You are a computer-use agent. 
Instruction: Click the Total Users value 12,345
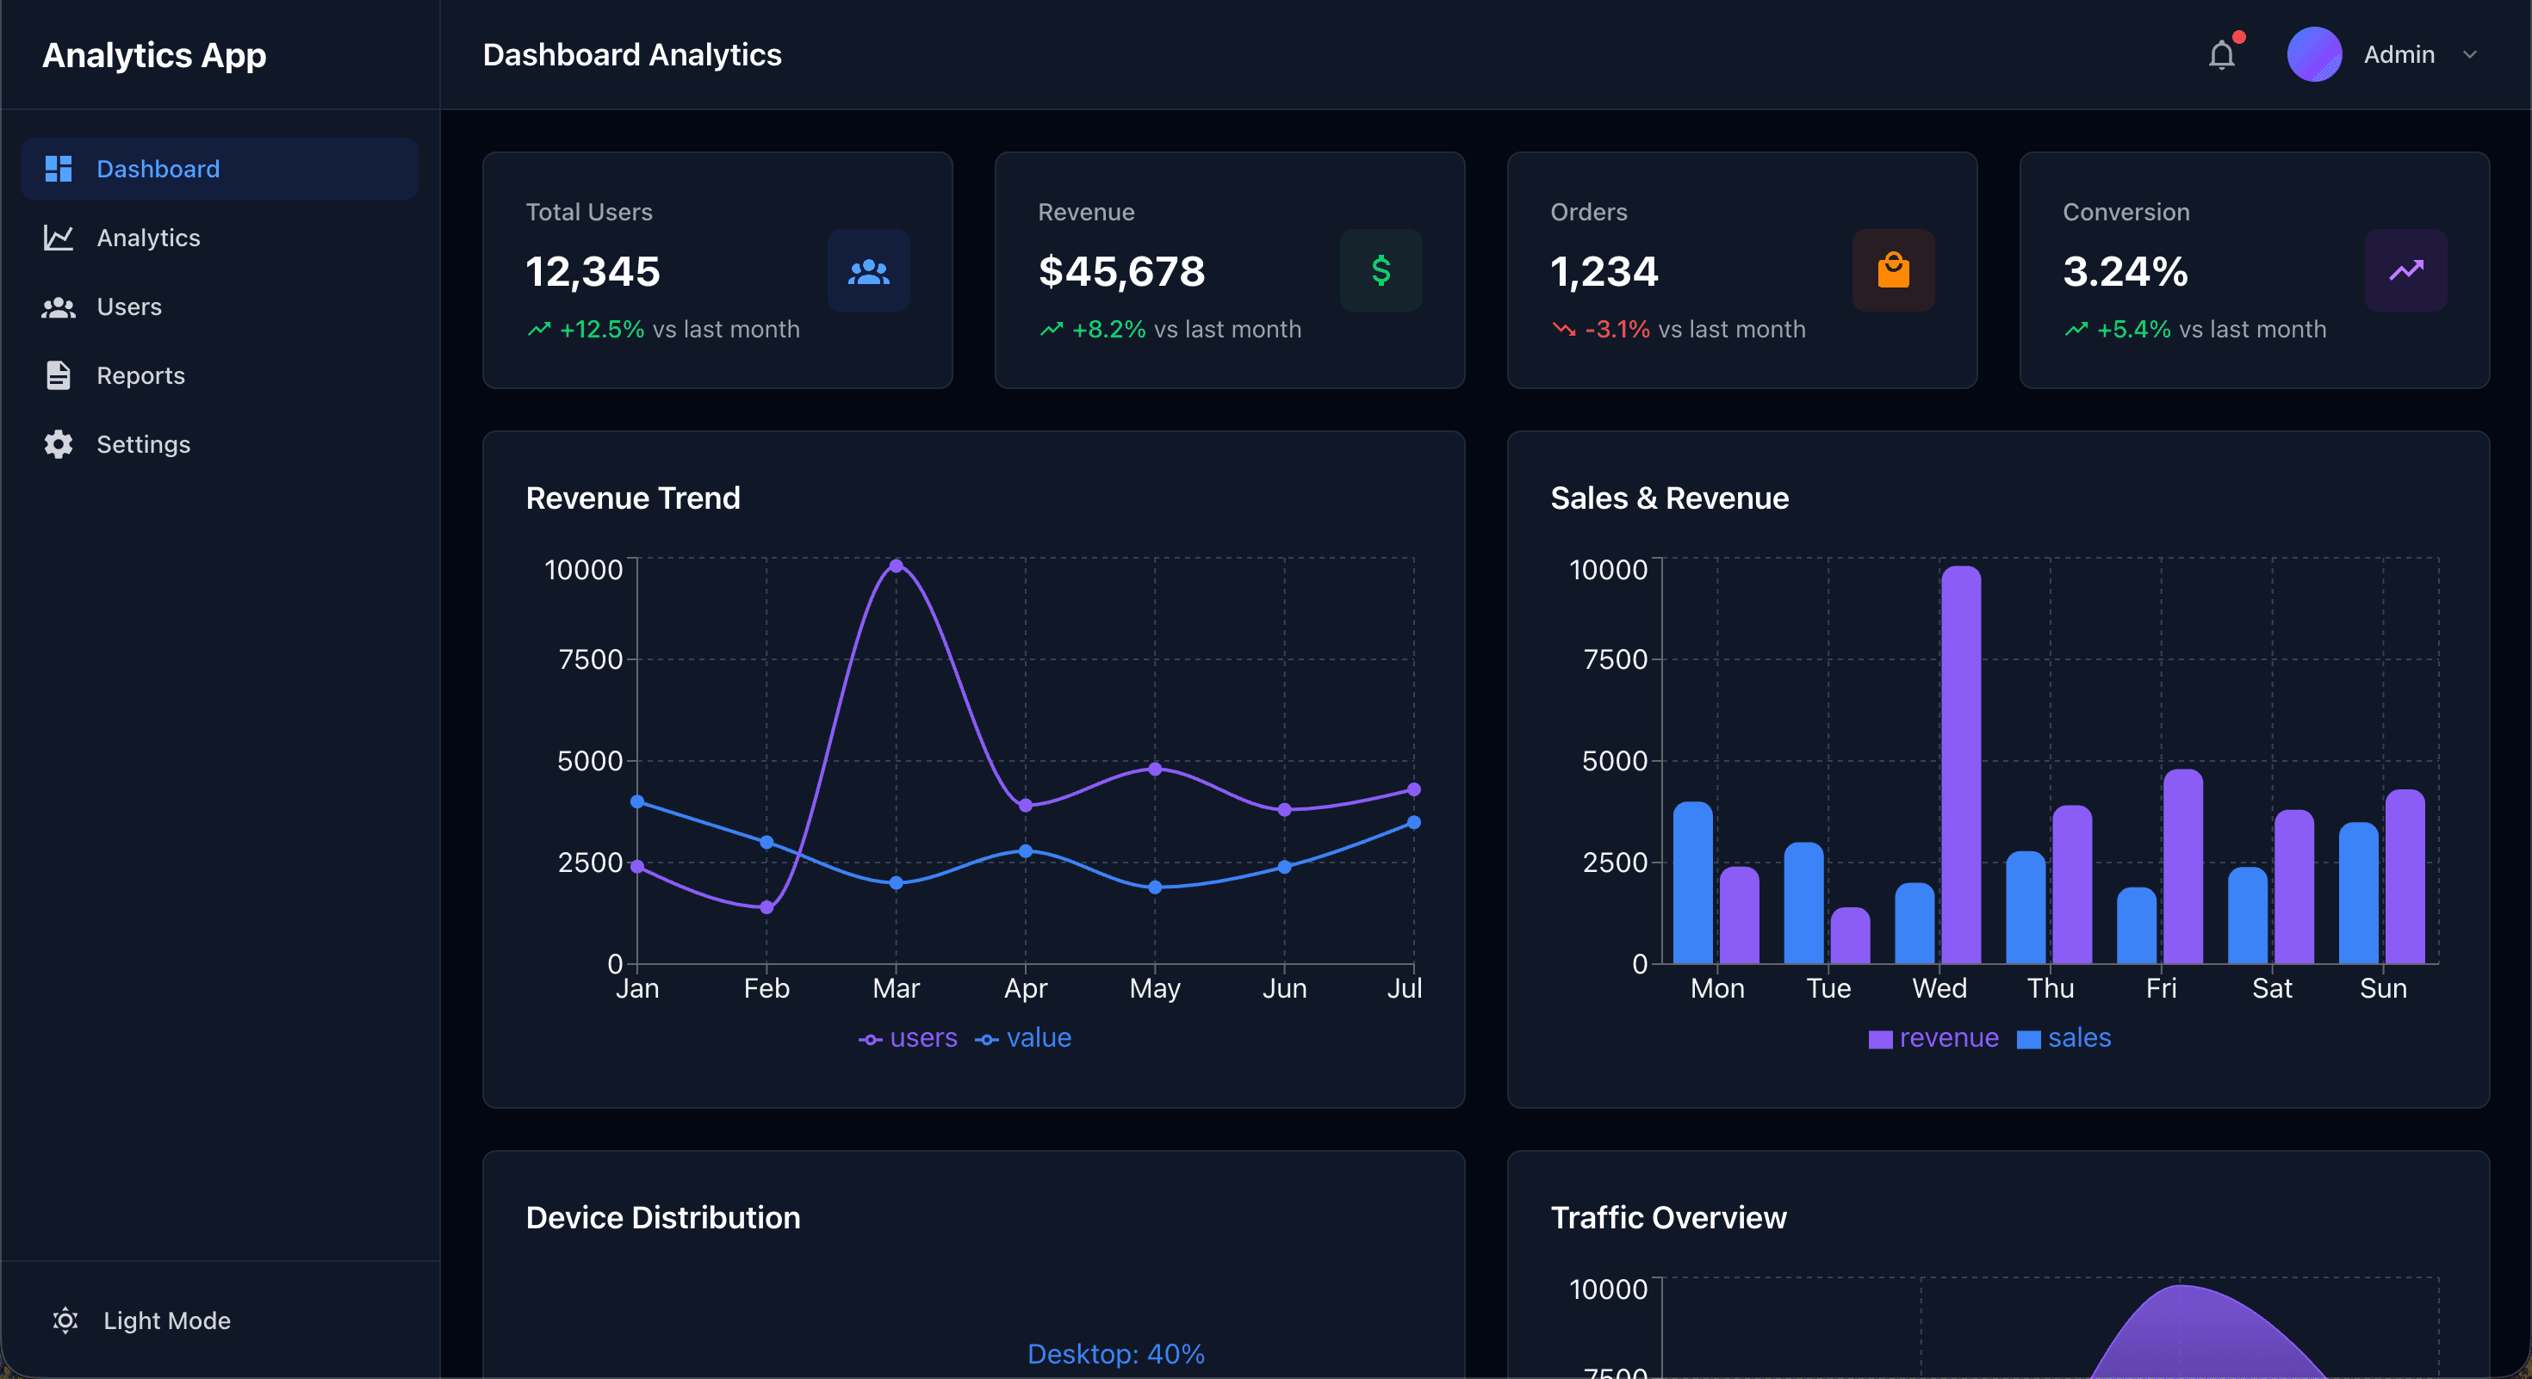[593, 271]
